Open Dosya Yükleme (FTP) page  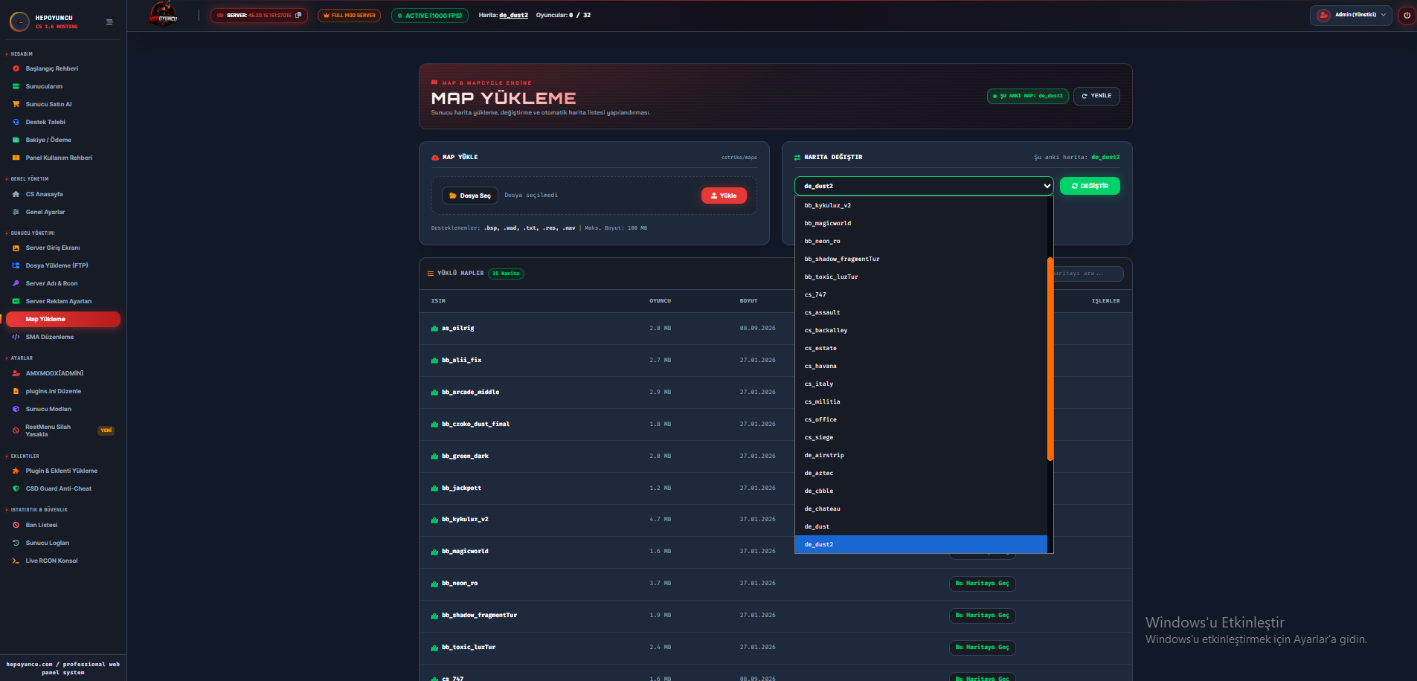click(x=57, y=265)
